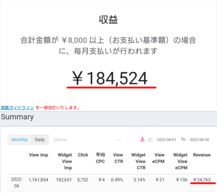Open the 掲載ガイドライン link
Screen dimensions: 217x193
pyautogui.click(x=17, y=108)
